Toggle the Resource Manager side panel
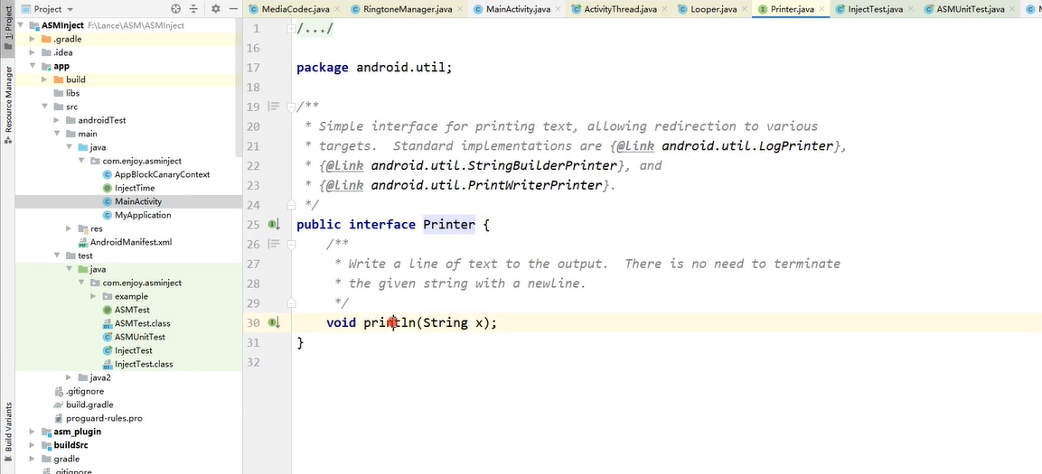 8,99
